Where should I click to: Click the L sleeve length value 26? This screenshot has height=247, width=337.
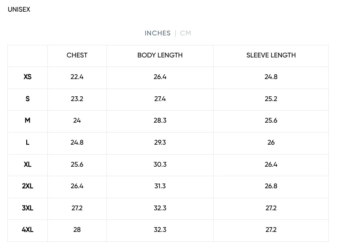click(271, 142)
